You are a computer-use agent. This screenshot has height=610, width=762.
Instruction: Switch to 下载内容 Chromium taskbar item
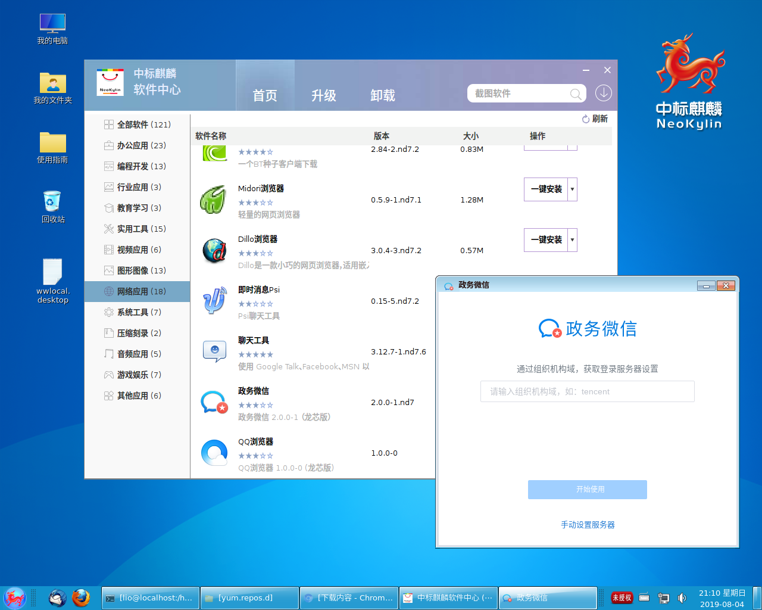349,597
